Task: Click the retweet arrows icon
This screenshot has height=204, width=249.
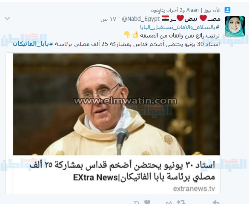Action: [181, 202]
